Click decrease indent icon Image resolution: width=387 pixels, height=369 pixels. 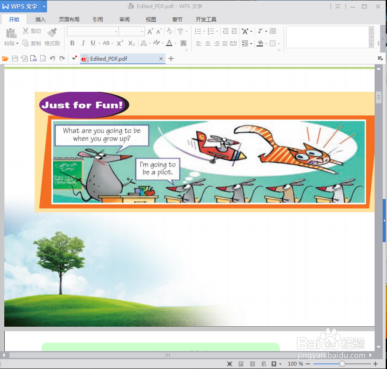coord(226,31)
